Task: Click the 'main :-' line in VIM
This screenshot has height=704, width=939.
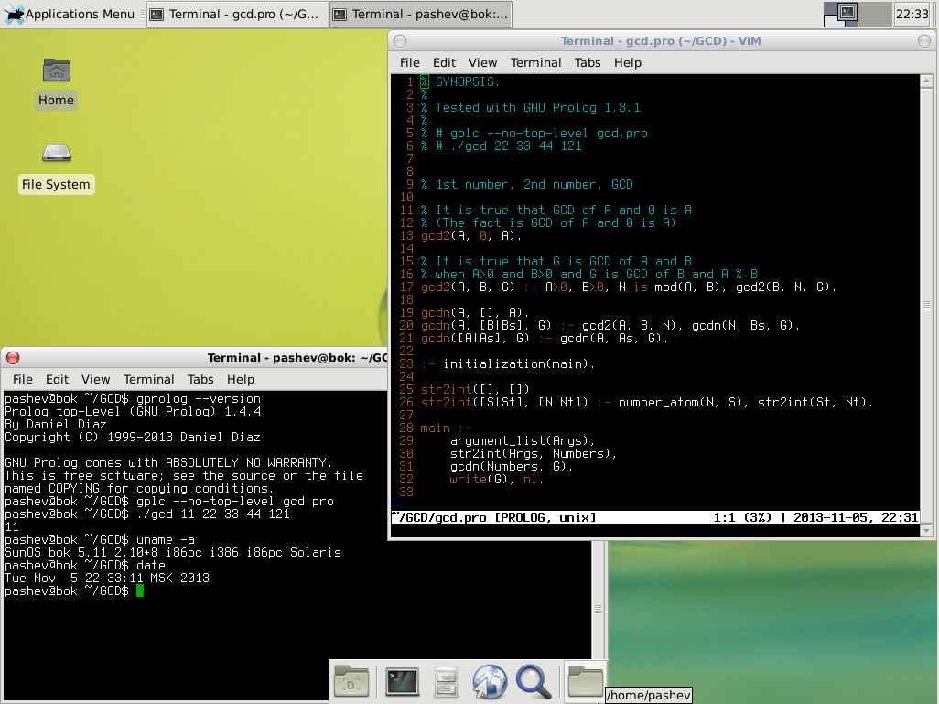Action: (x=446, y=428)
